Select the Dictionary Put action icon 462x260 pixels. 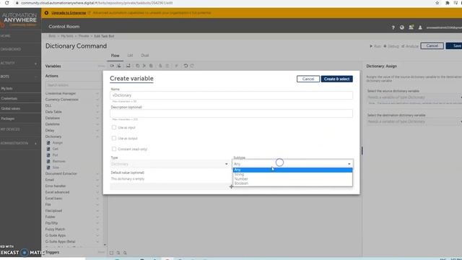[48, 155]
